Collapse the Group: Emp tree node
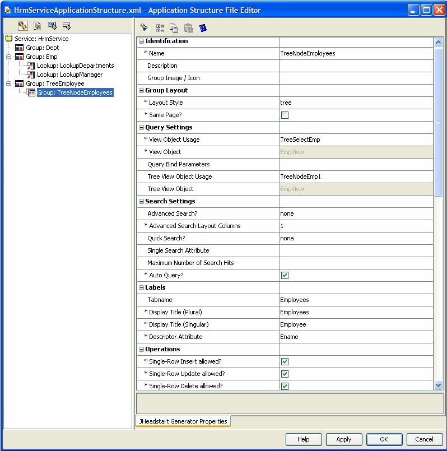The height and width of the screenshot is (451, 447). pyautogui.click(x=9, y=57)
